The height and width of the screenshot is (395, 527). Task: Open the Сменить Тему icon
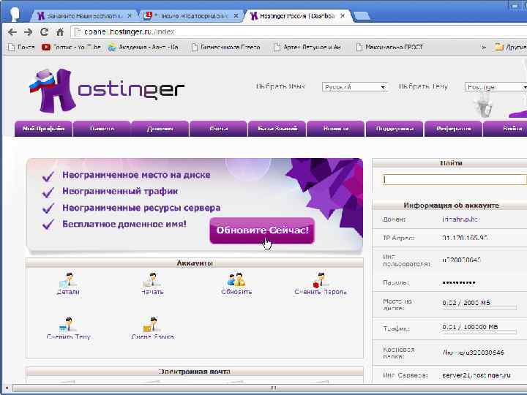click(68, 328)
